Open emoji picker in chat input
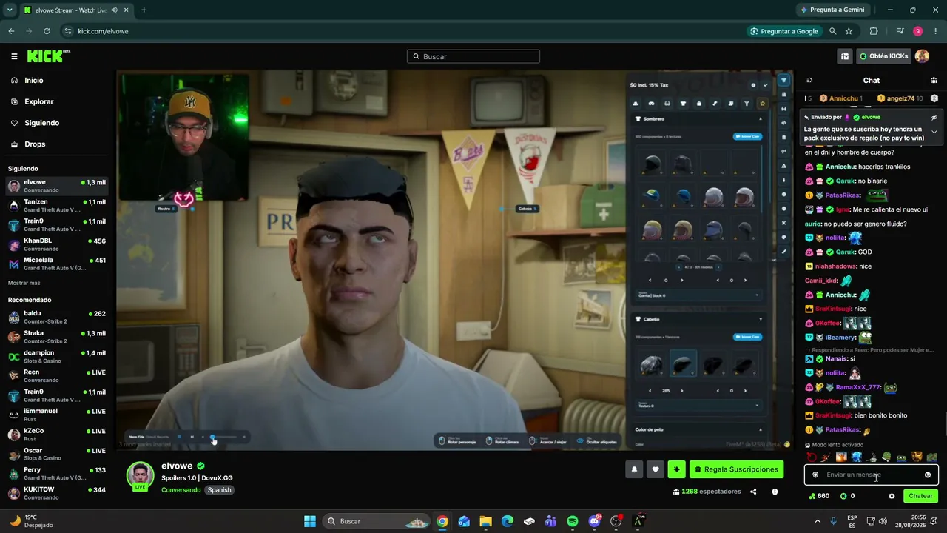 928,475
